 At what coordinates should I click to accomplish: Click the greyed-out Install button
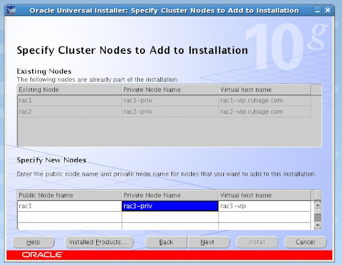257,242
